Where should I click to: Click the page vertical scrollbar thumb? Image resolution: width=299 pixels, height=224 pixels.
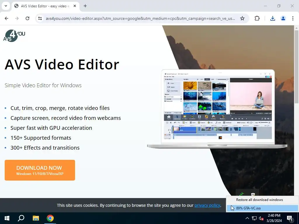tap(296, 67)
